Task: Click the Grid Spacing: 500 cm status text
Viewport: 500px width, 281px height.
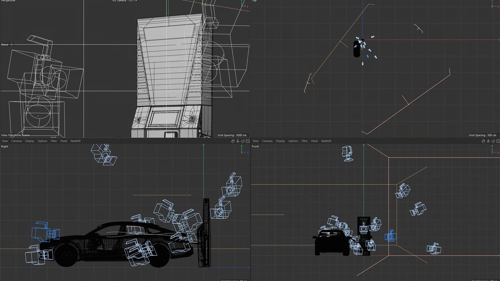Action: [483, 135]
